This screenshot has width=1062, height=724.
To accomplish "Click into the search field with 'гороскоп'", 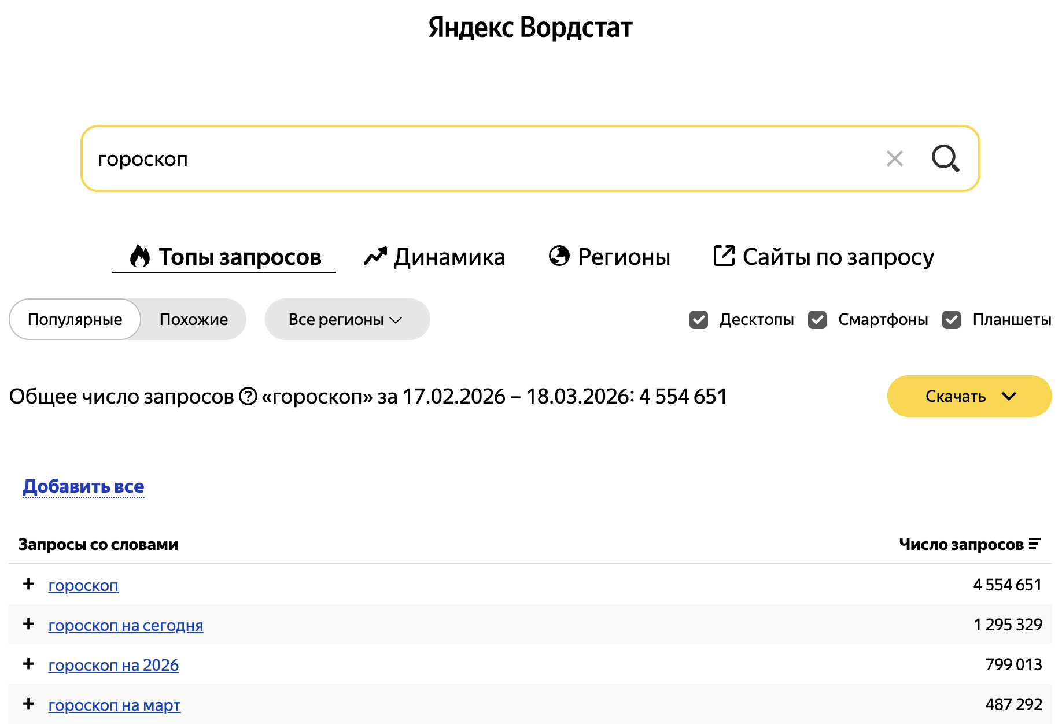I will [463, 158].
